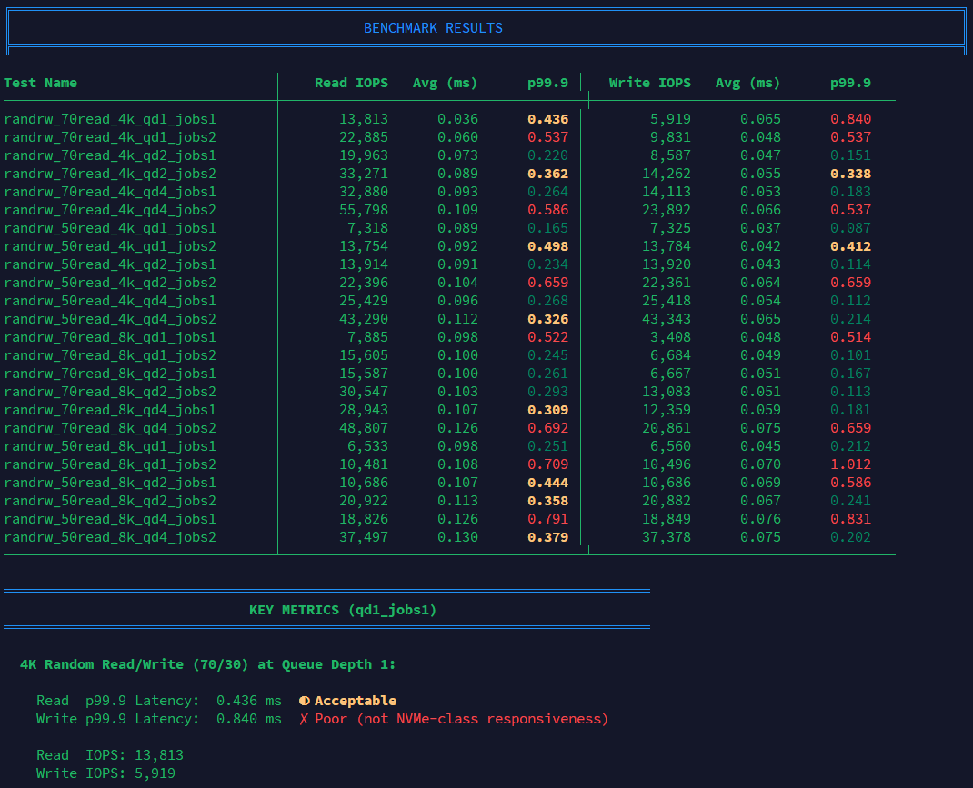This screenshot has height=788, width=973.
Task: Click Write IOPS value 23,892
Action: tap(667, 210)
